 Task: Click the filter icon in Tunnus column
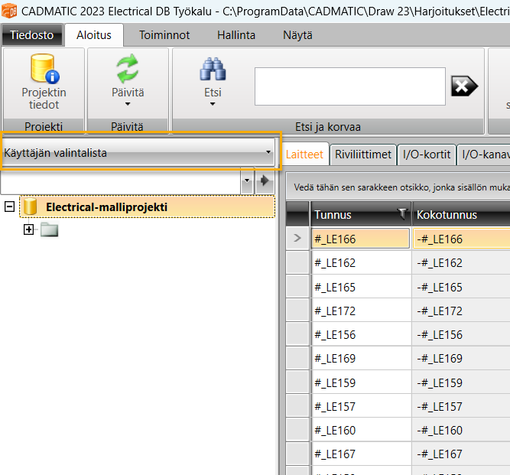[403, 215]
